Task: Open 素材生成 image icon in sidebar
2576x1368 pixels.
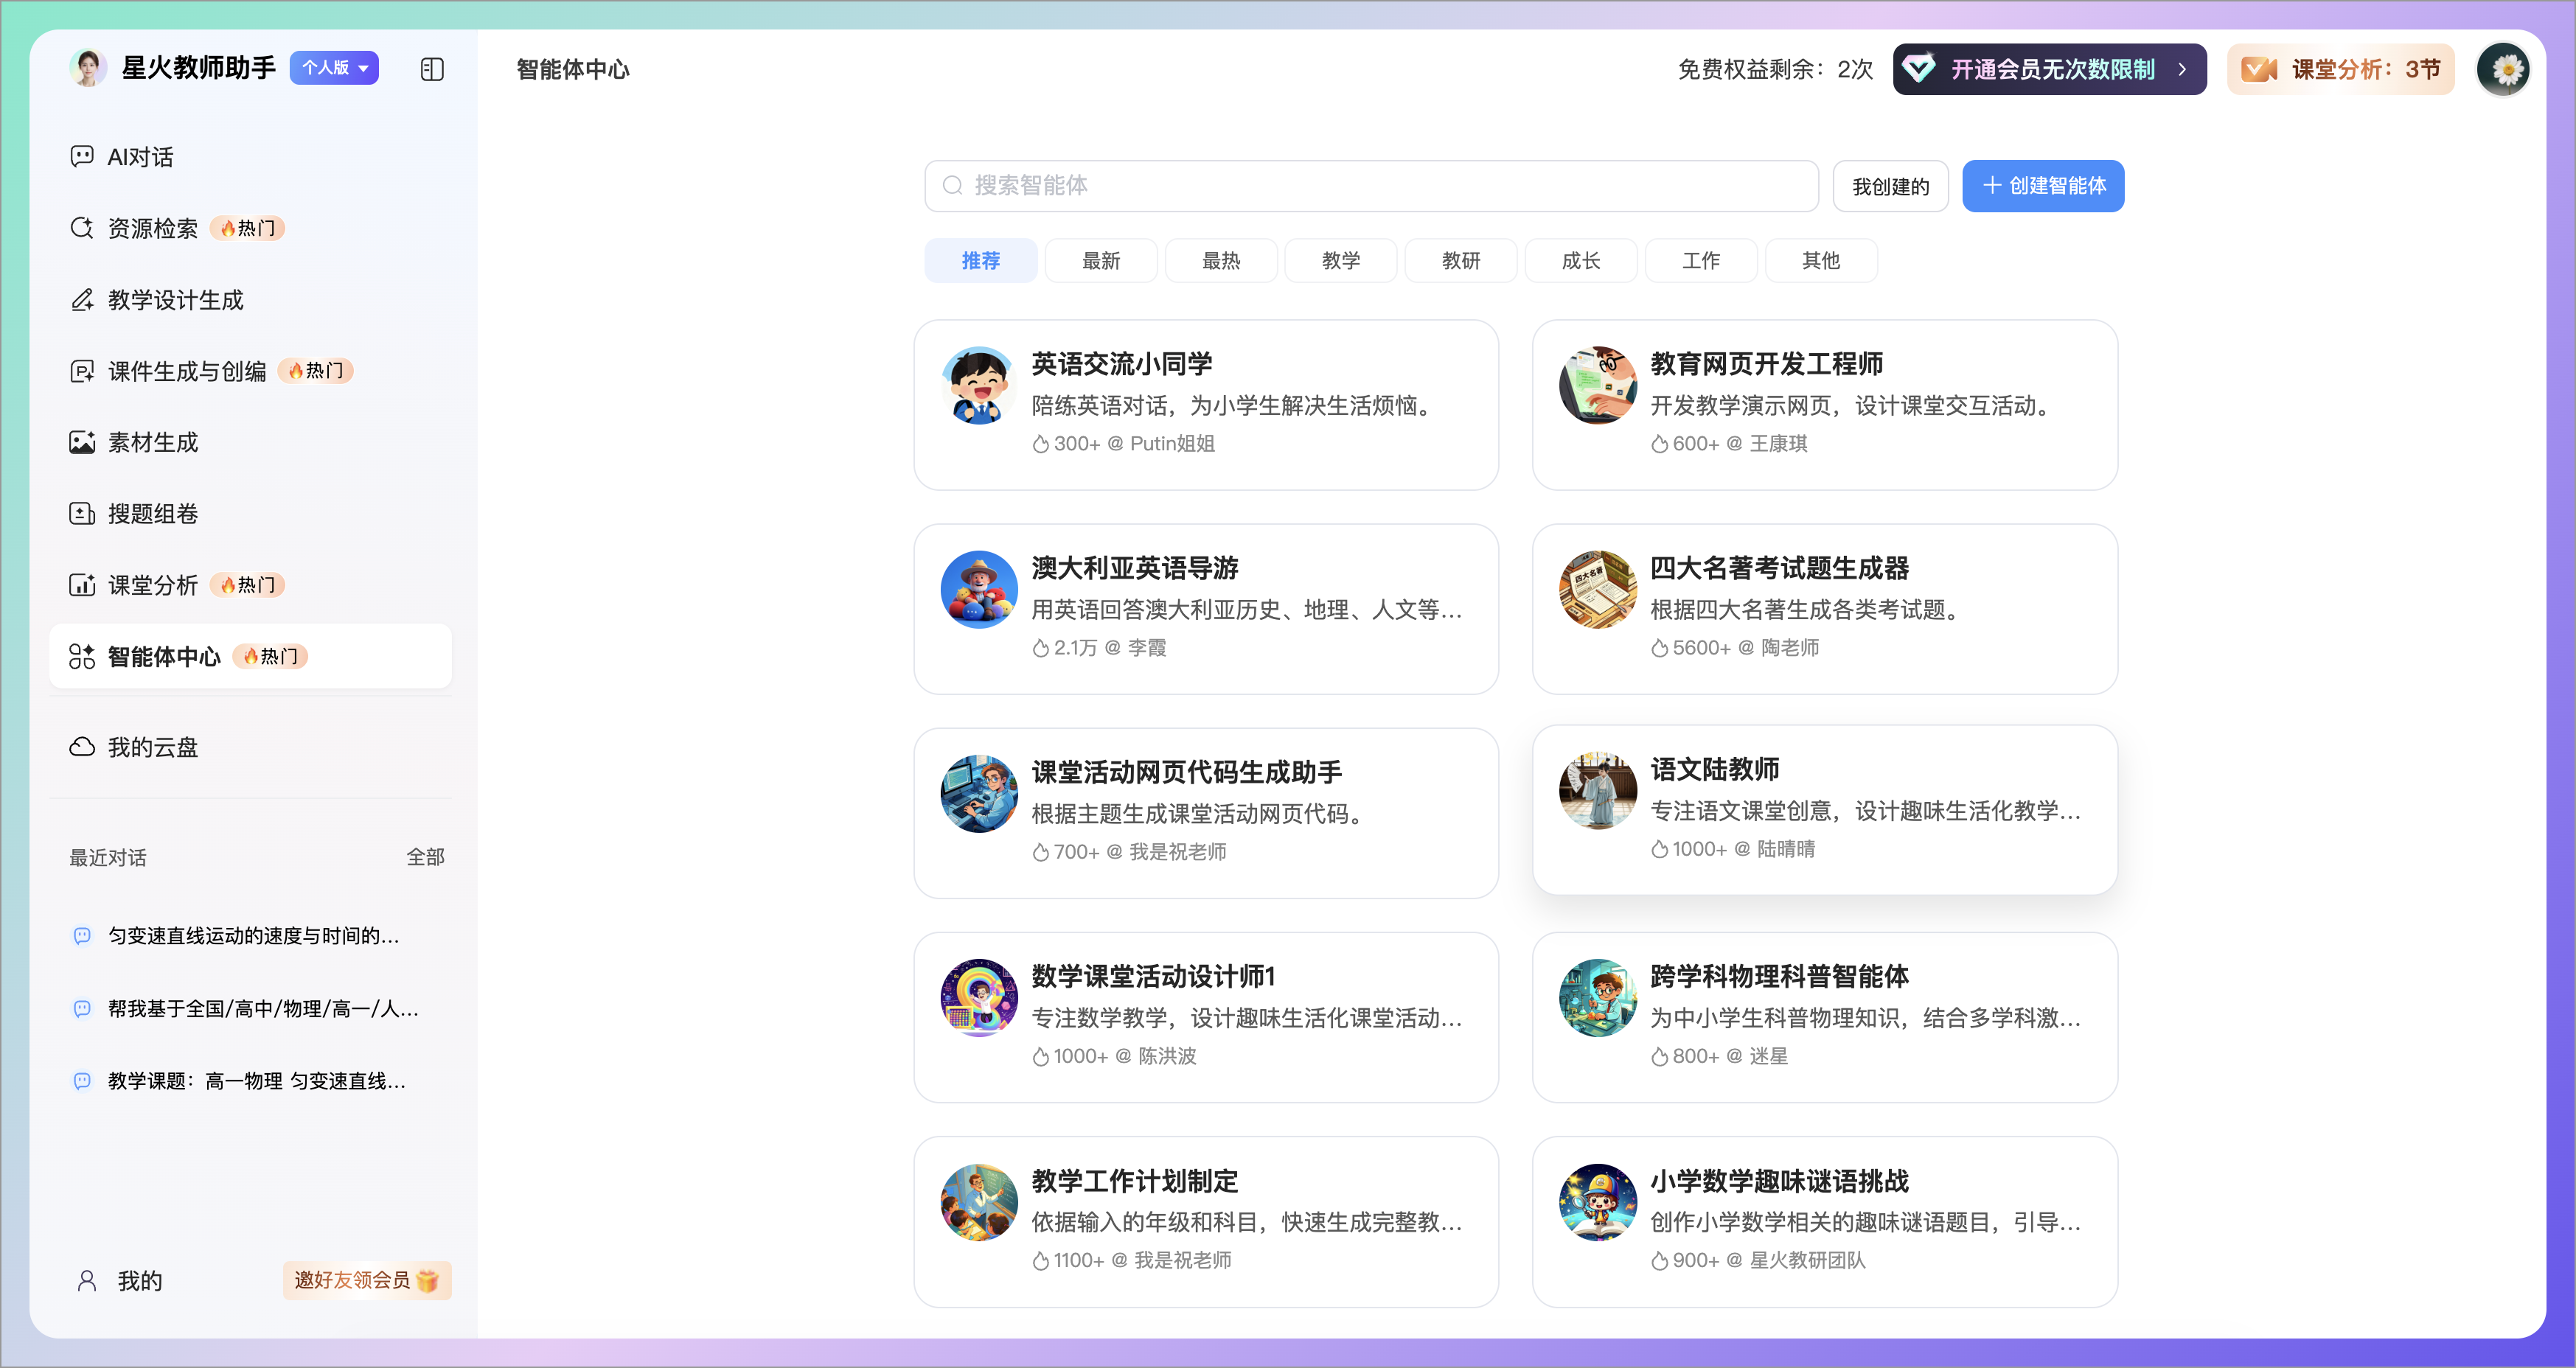Action: 82,442
